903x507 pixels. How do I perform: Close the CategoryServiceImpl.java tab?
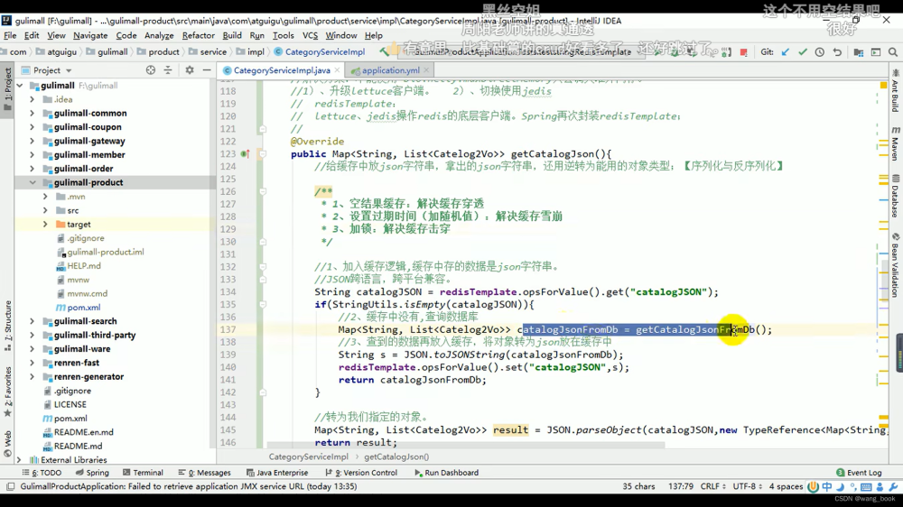coord(338,70)
